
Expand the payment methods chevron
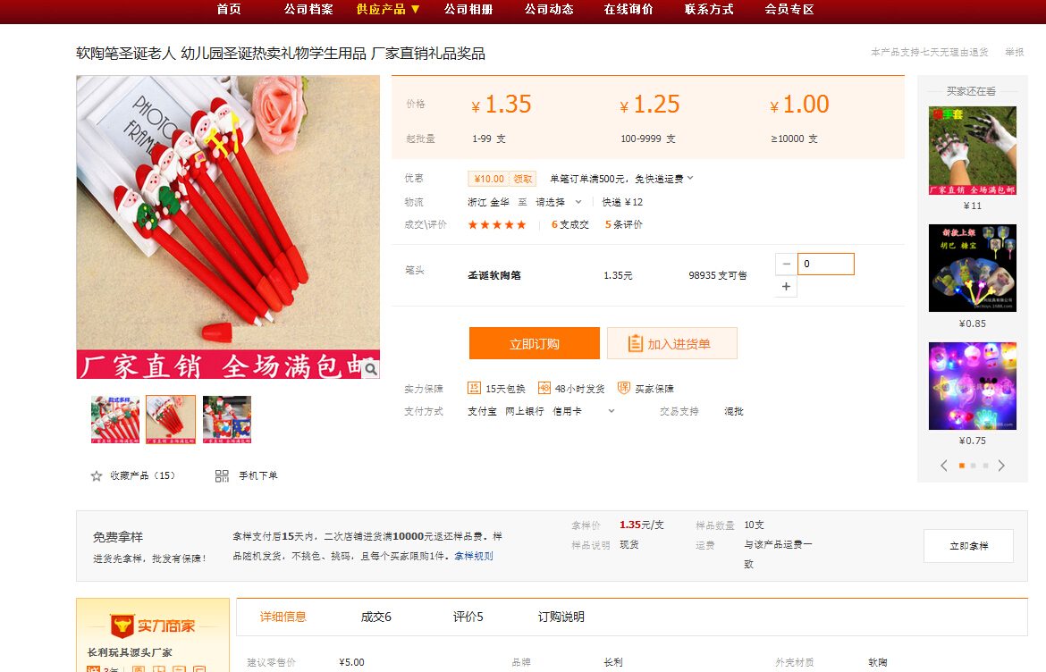612,411
